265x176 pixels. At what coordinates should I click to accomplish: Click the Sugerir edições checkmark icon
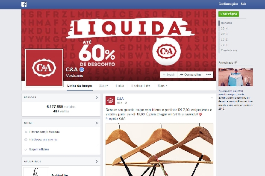(x=26, y=150)
